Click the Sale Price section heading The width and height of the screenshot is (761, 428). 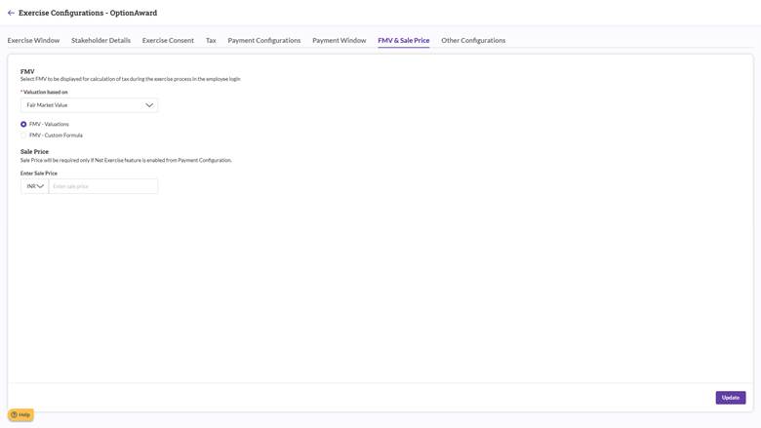tap(34, 152)
